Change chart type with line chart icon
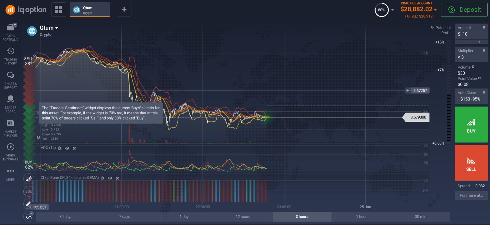This screenshot has height=225, width=490. pyautogui.click(x=29, y=179)
